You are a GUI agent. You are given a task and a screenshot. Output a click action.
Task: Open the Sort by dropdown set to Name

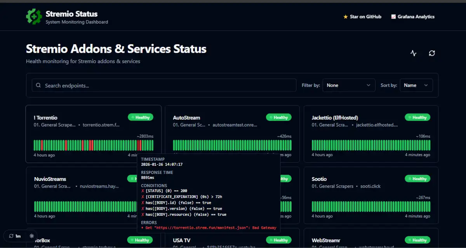416,85
